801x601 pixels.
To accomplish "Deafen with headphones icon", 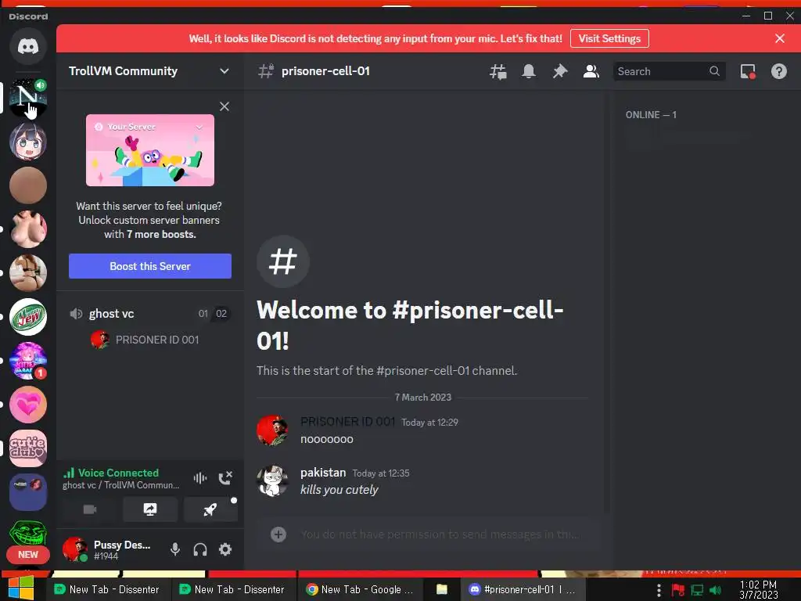I will (200, 549).
